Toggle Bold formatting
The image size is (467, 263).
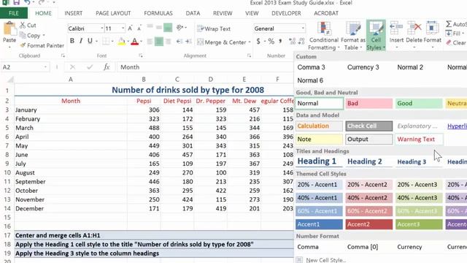point(72,41)
